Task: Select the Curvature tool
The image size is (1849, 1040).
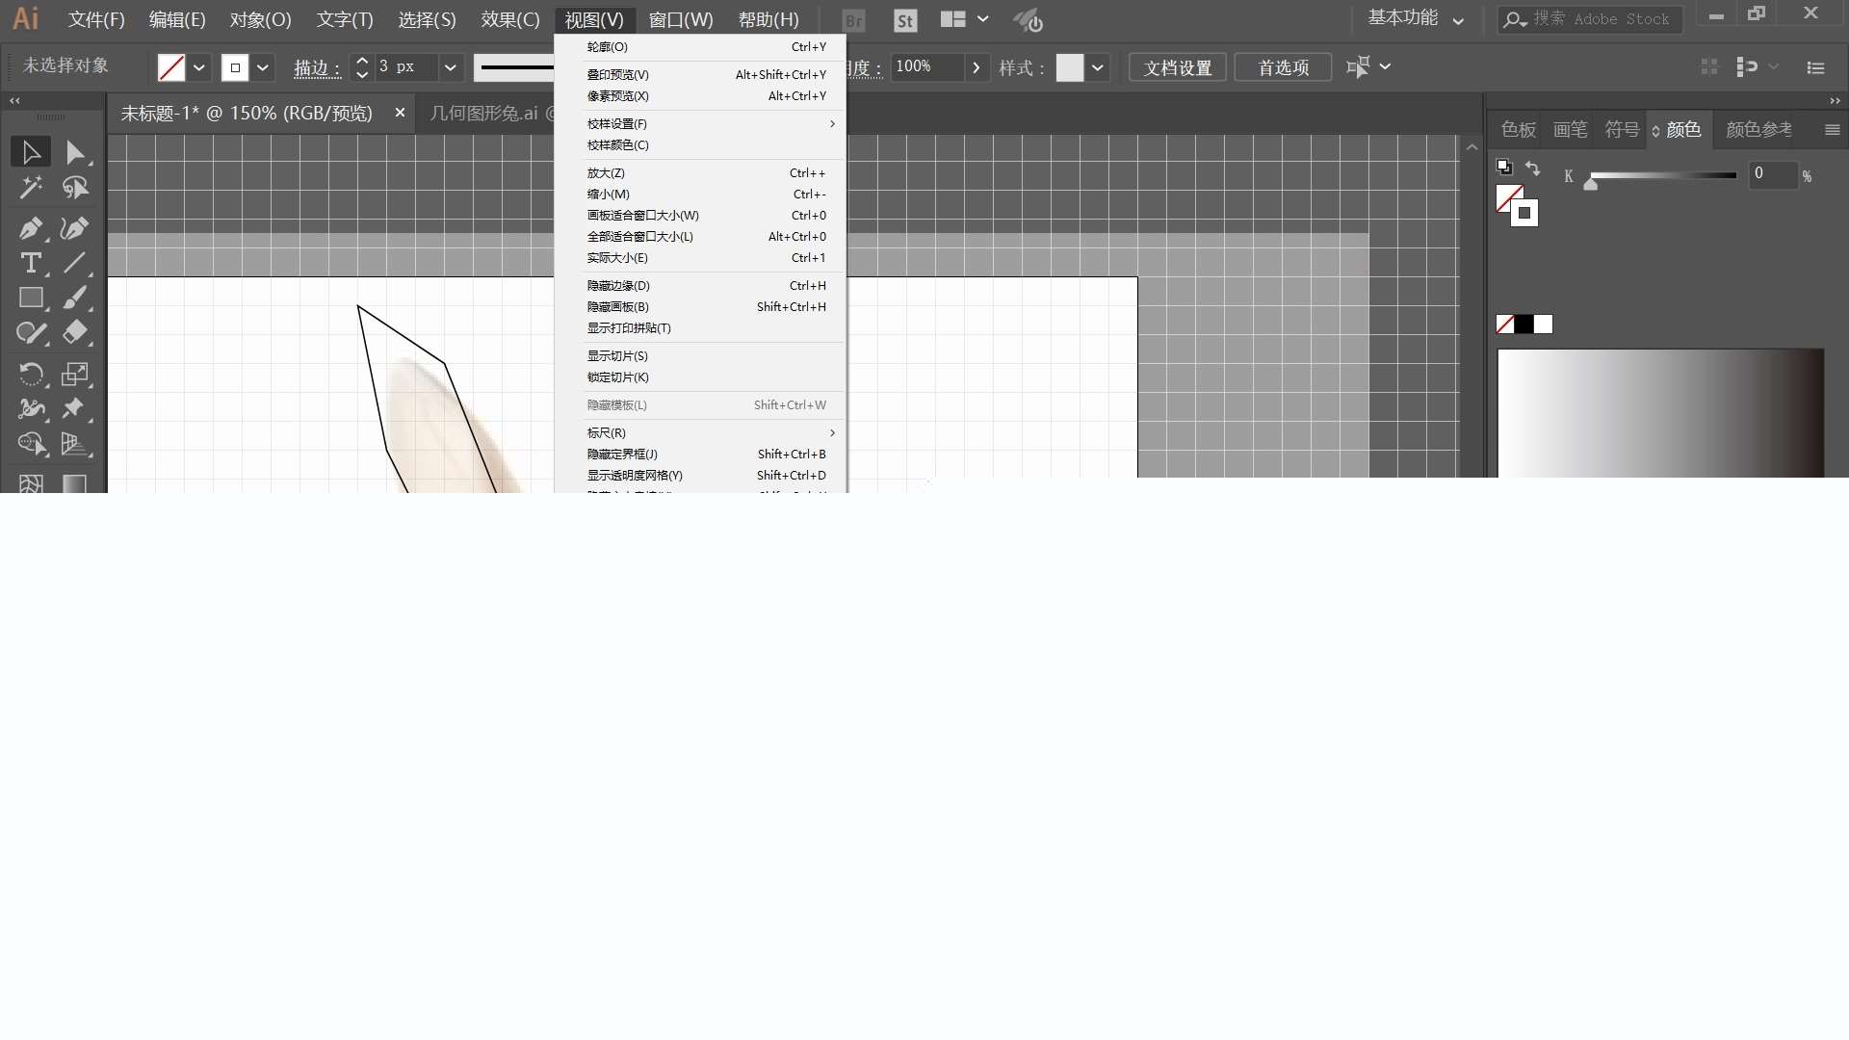Action: (75, 228)
